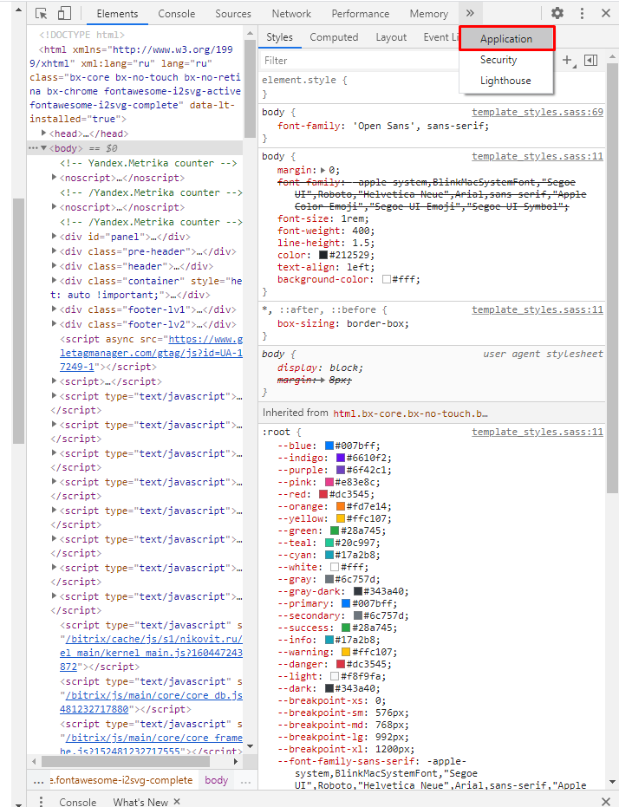Open the Computed sub-tab

334,37
